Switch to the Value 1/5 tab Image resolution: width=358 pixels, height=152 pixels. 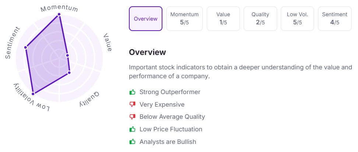point(223,19)
